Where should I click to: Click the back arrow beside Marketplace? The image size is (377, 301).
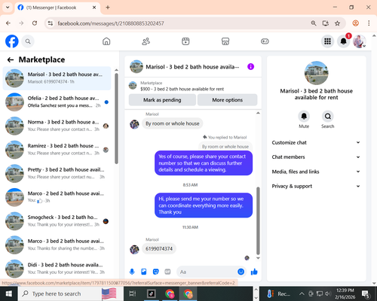coord(11,59)
